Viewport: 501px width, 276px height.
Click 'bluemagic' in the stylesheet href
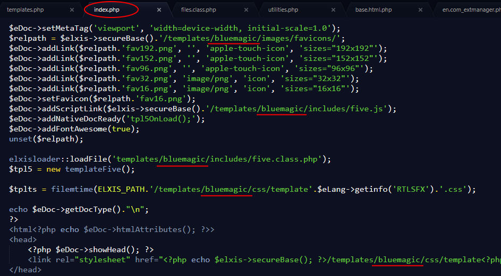(399, 260)
